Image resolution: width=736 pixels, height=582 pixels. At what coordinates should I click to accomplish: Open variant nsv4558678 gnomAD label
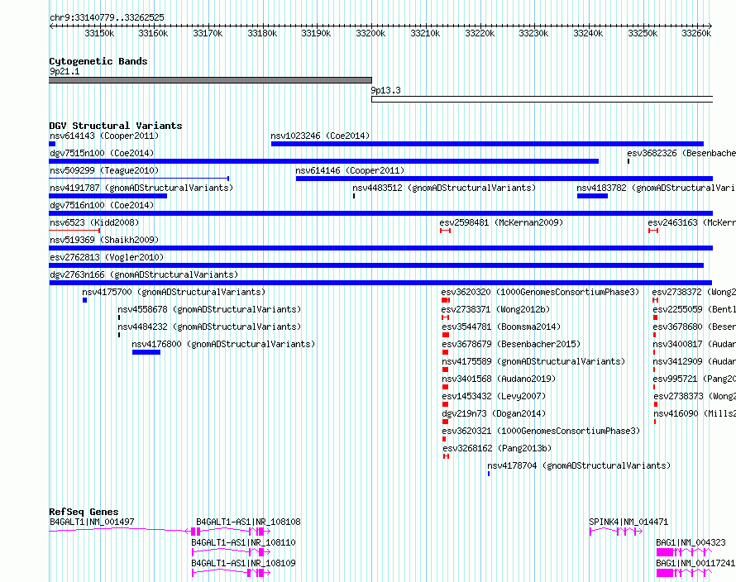pyautogui.click(x=209, y=309)
